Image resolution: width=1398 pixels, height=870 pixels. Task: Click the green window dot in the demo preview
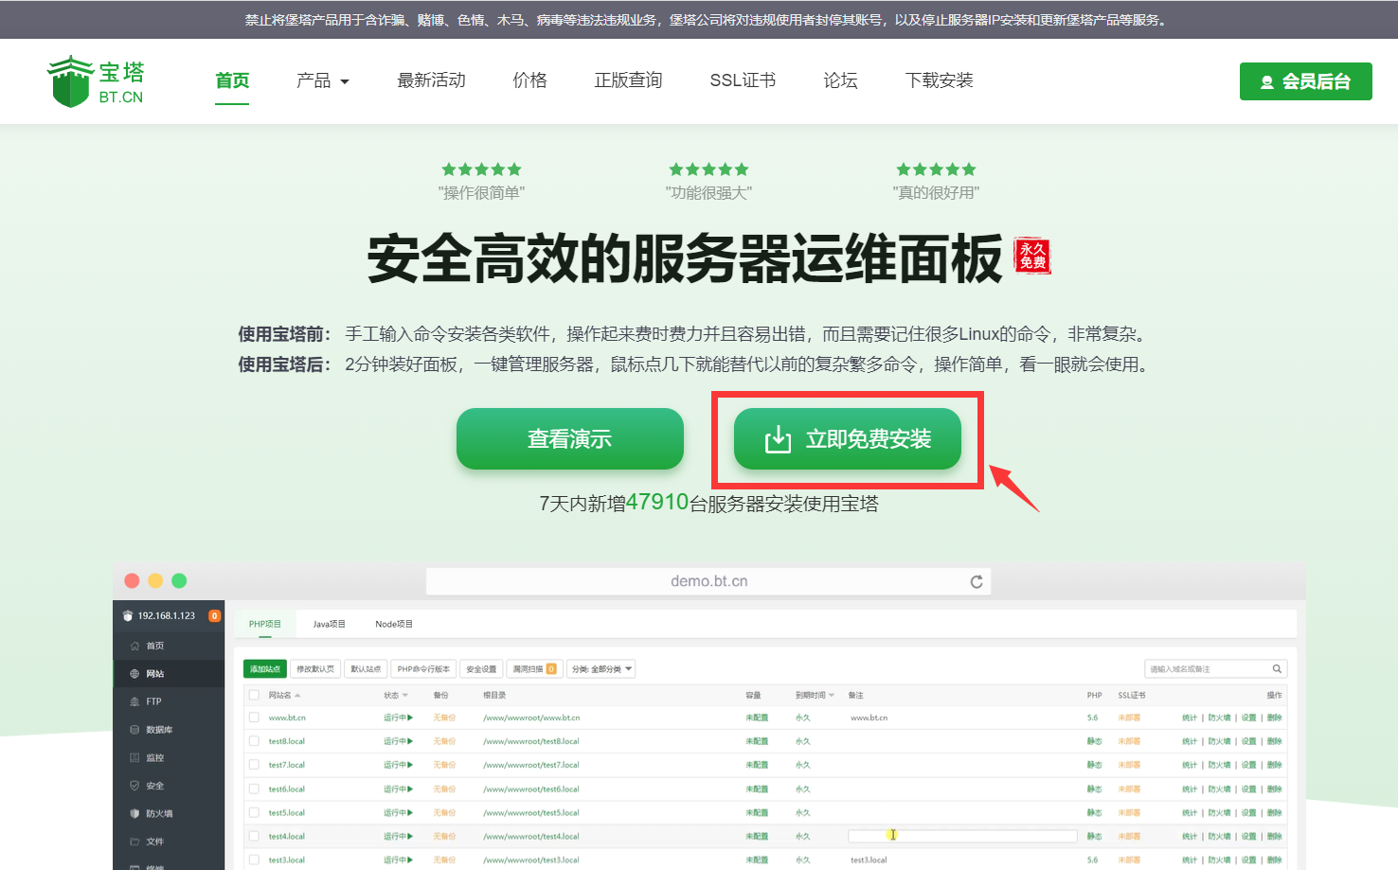pyautogui.click(x=179, y=580)
